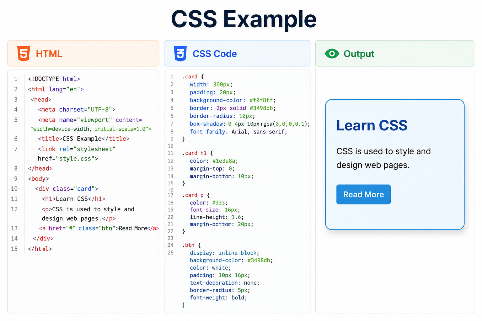Click the CSS3 shield logo icon
The height and width of the screenshot is (321, 482).
(180, 54)
